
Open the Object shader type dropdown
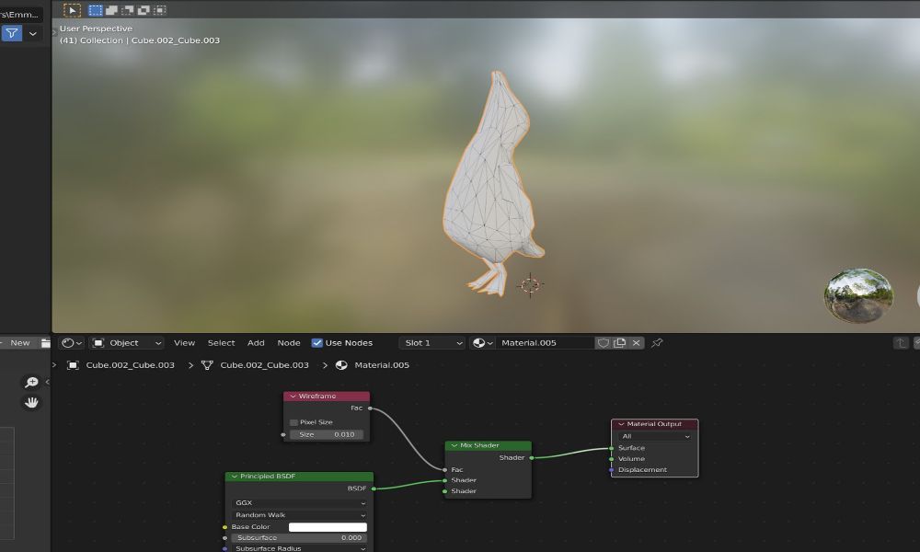click(126, 343)
